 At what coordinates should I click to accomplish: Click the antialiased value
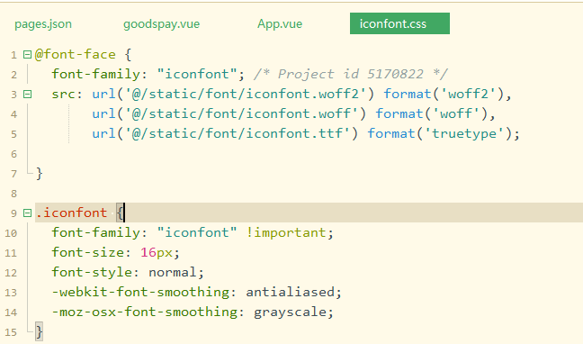[290, 292]
